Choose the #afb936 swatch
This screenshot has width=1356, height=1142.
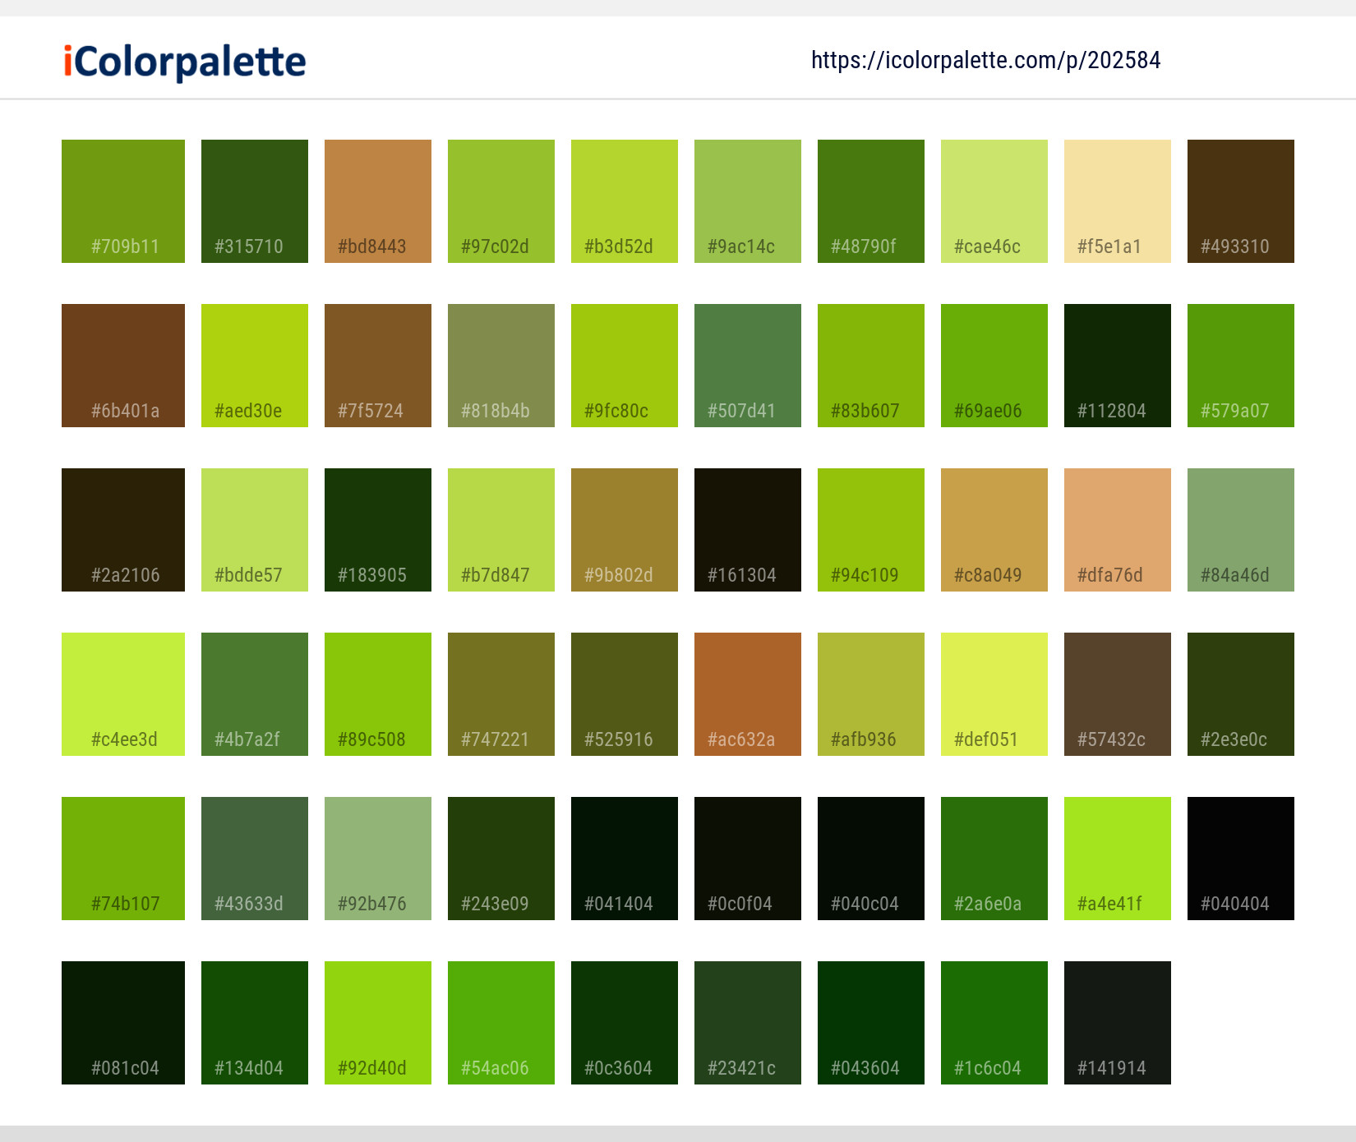(871, 694)
